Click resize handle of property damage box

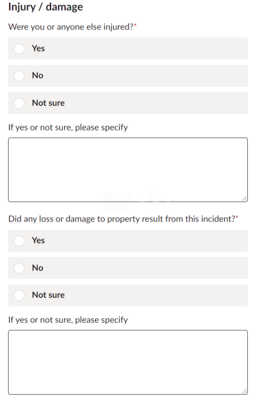tap(245, 391)
